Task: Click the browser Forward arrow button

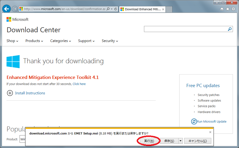Action: 15,9
